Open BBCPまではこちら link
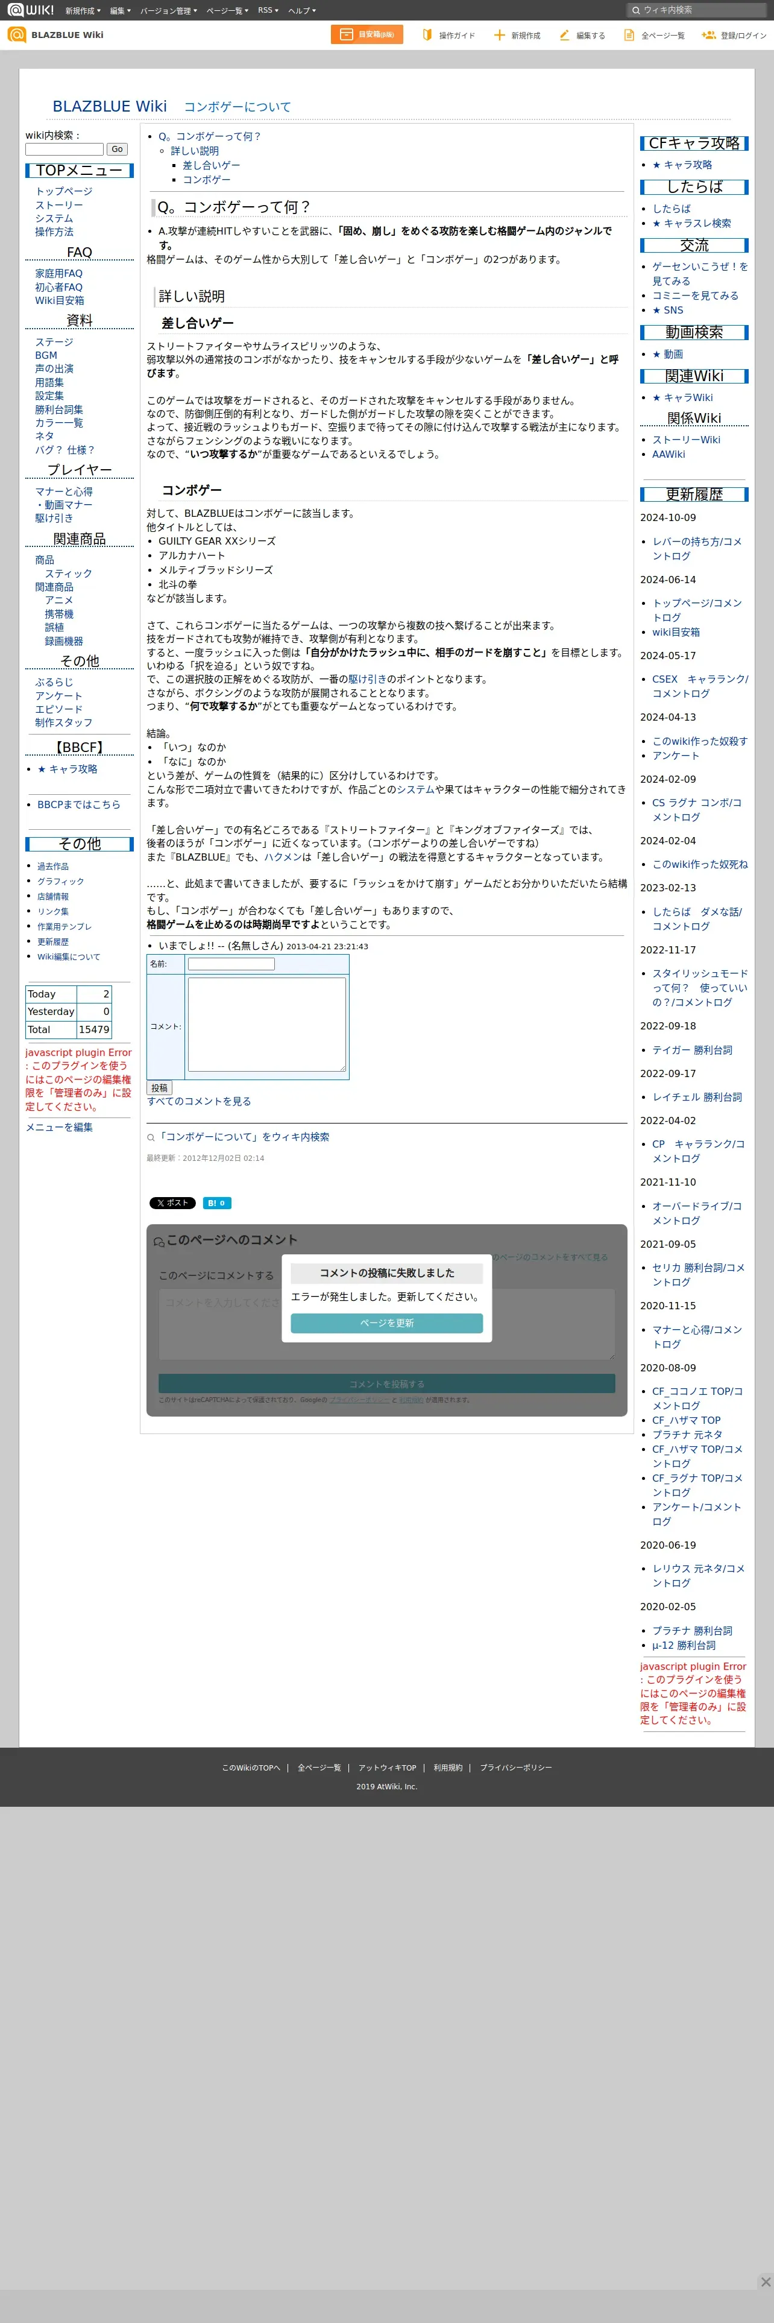774x2323 pixels. [x=78, y=804]
